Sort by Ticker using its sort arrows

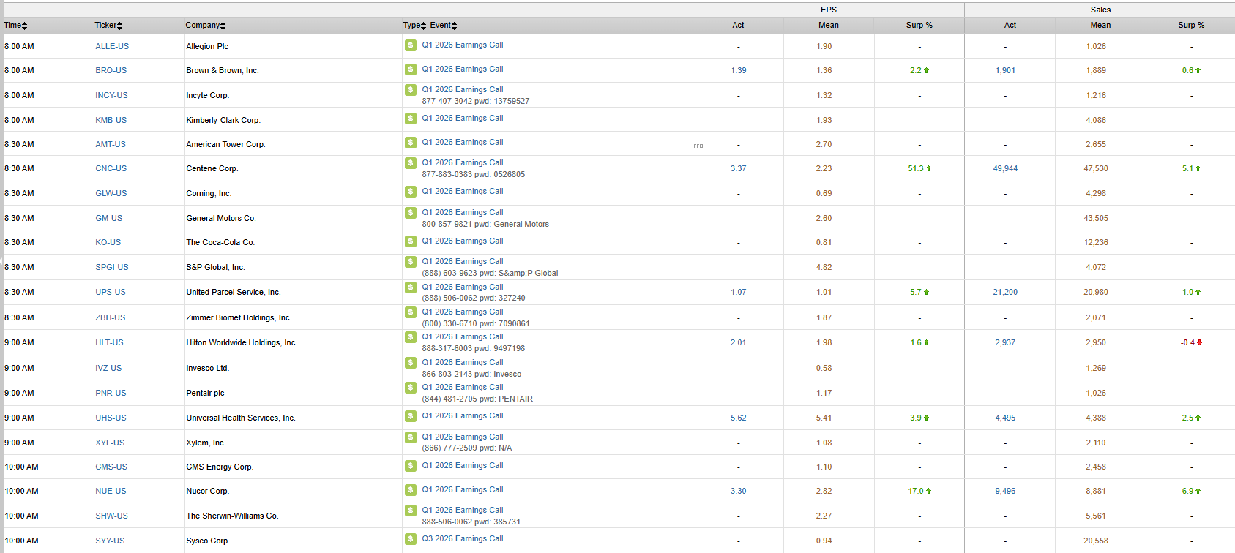tap(108, 26)
